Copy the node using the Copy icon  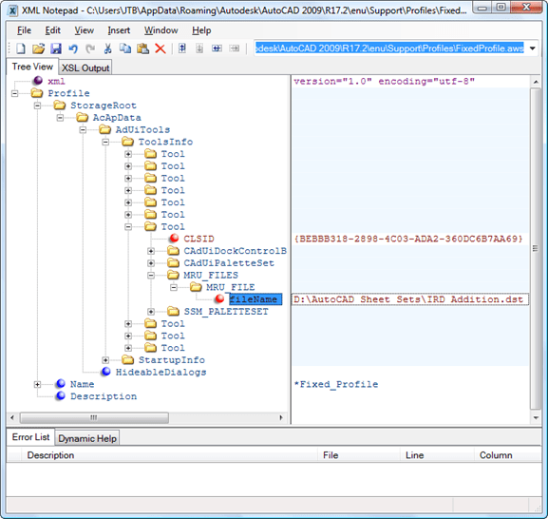coord(125,48)
